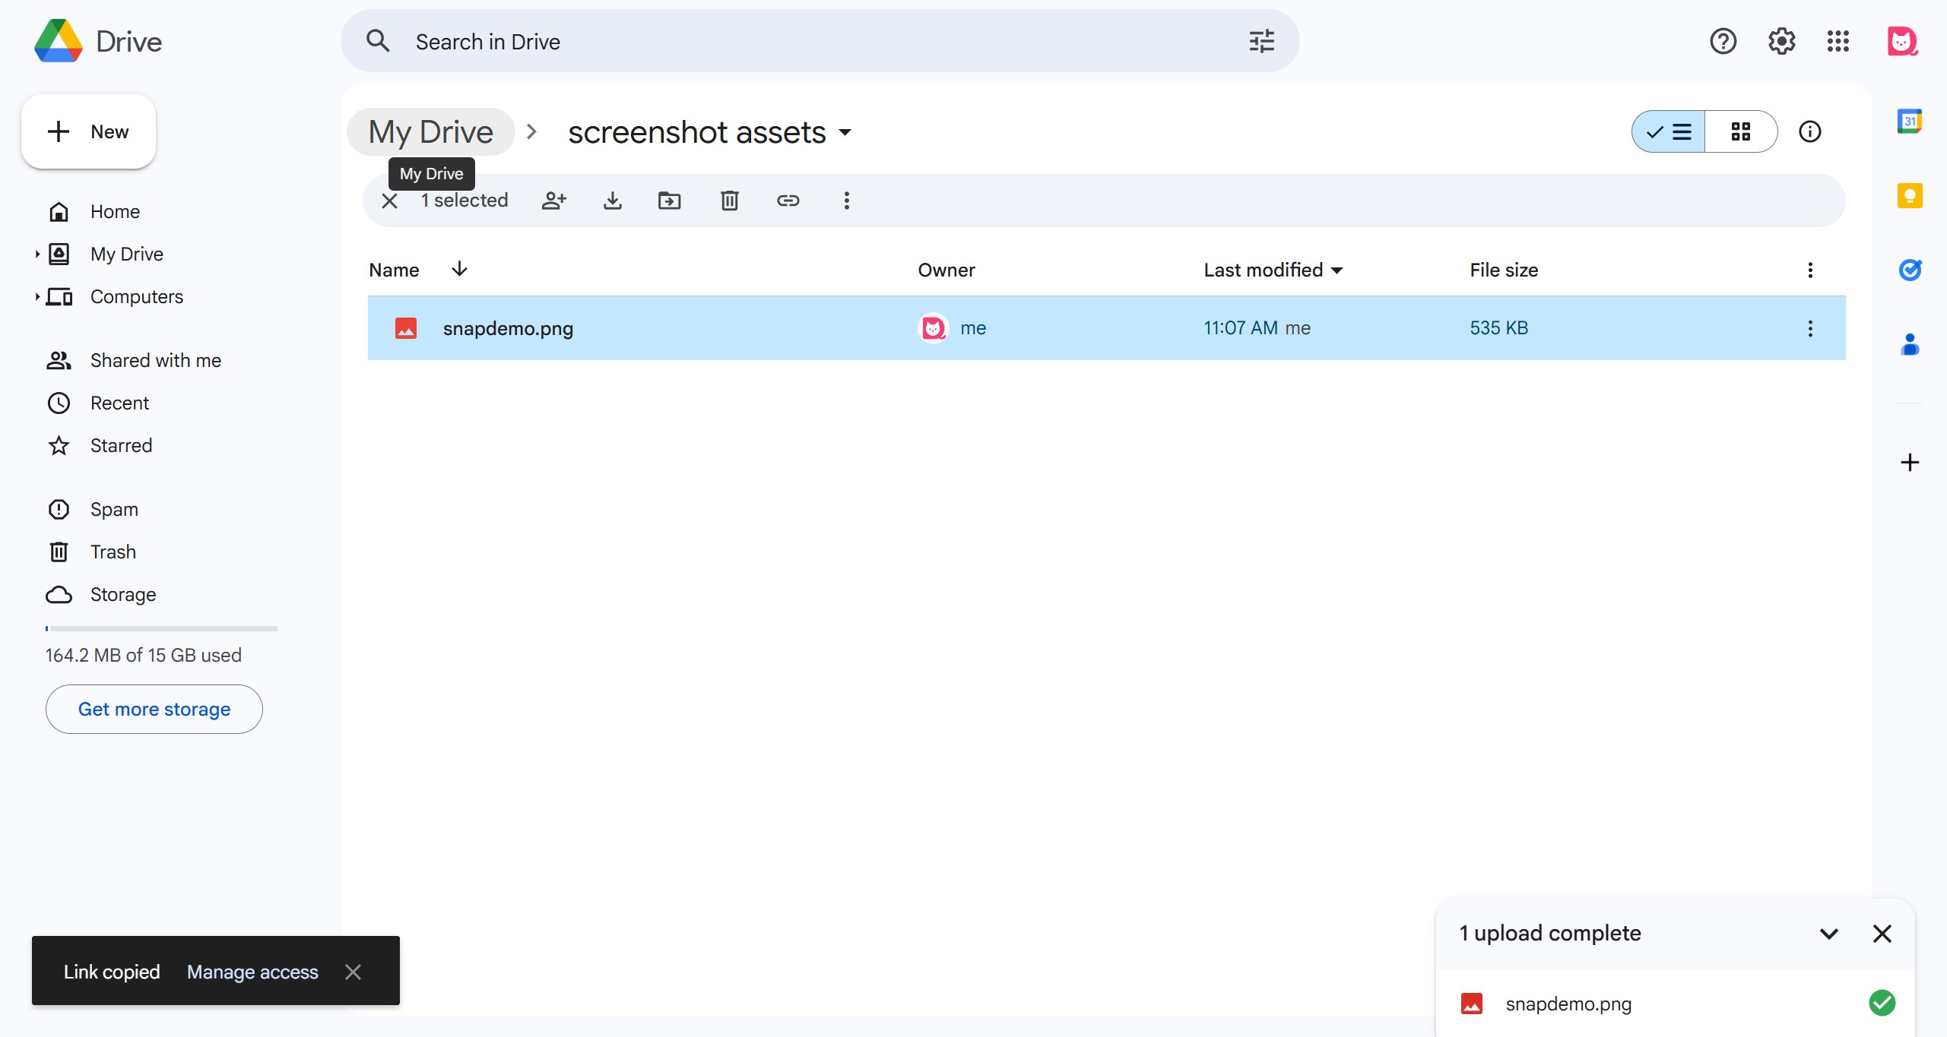The image size is (1947, 1037).
Task: Click the Search in Drive field
Action: pyautogui.click(x=820, y=41)
